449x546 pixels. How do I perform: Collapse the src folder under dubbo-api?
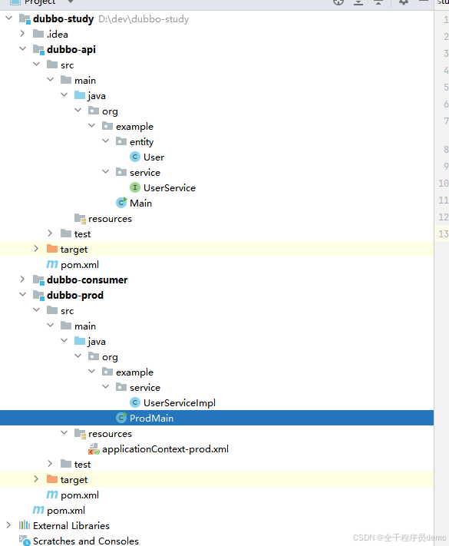coord(37,64)
